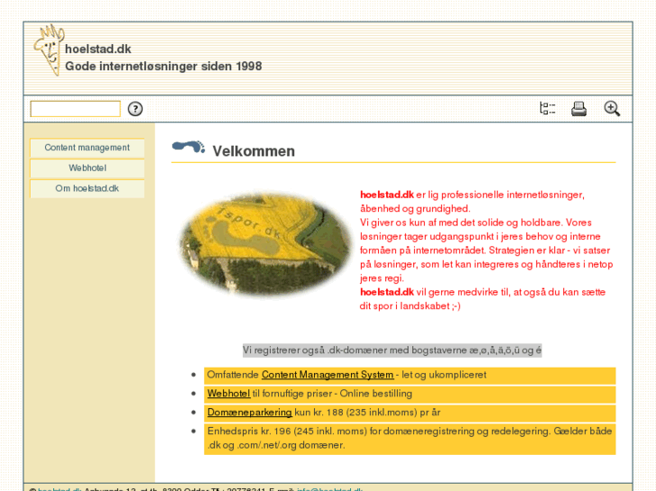Click the first red bold hoelstad.dk text
Screen dimensions: 656x491
click(387, 195)
